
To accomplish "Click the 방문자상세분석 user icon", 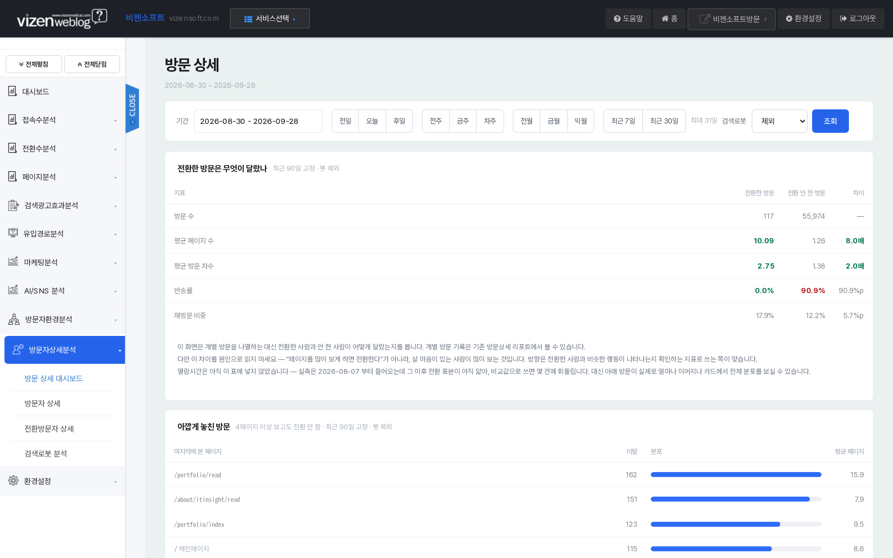I will click(17, 349).
